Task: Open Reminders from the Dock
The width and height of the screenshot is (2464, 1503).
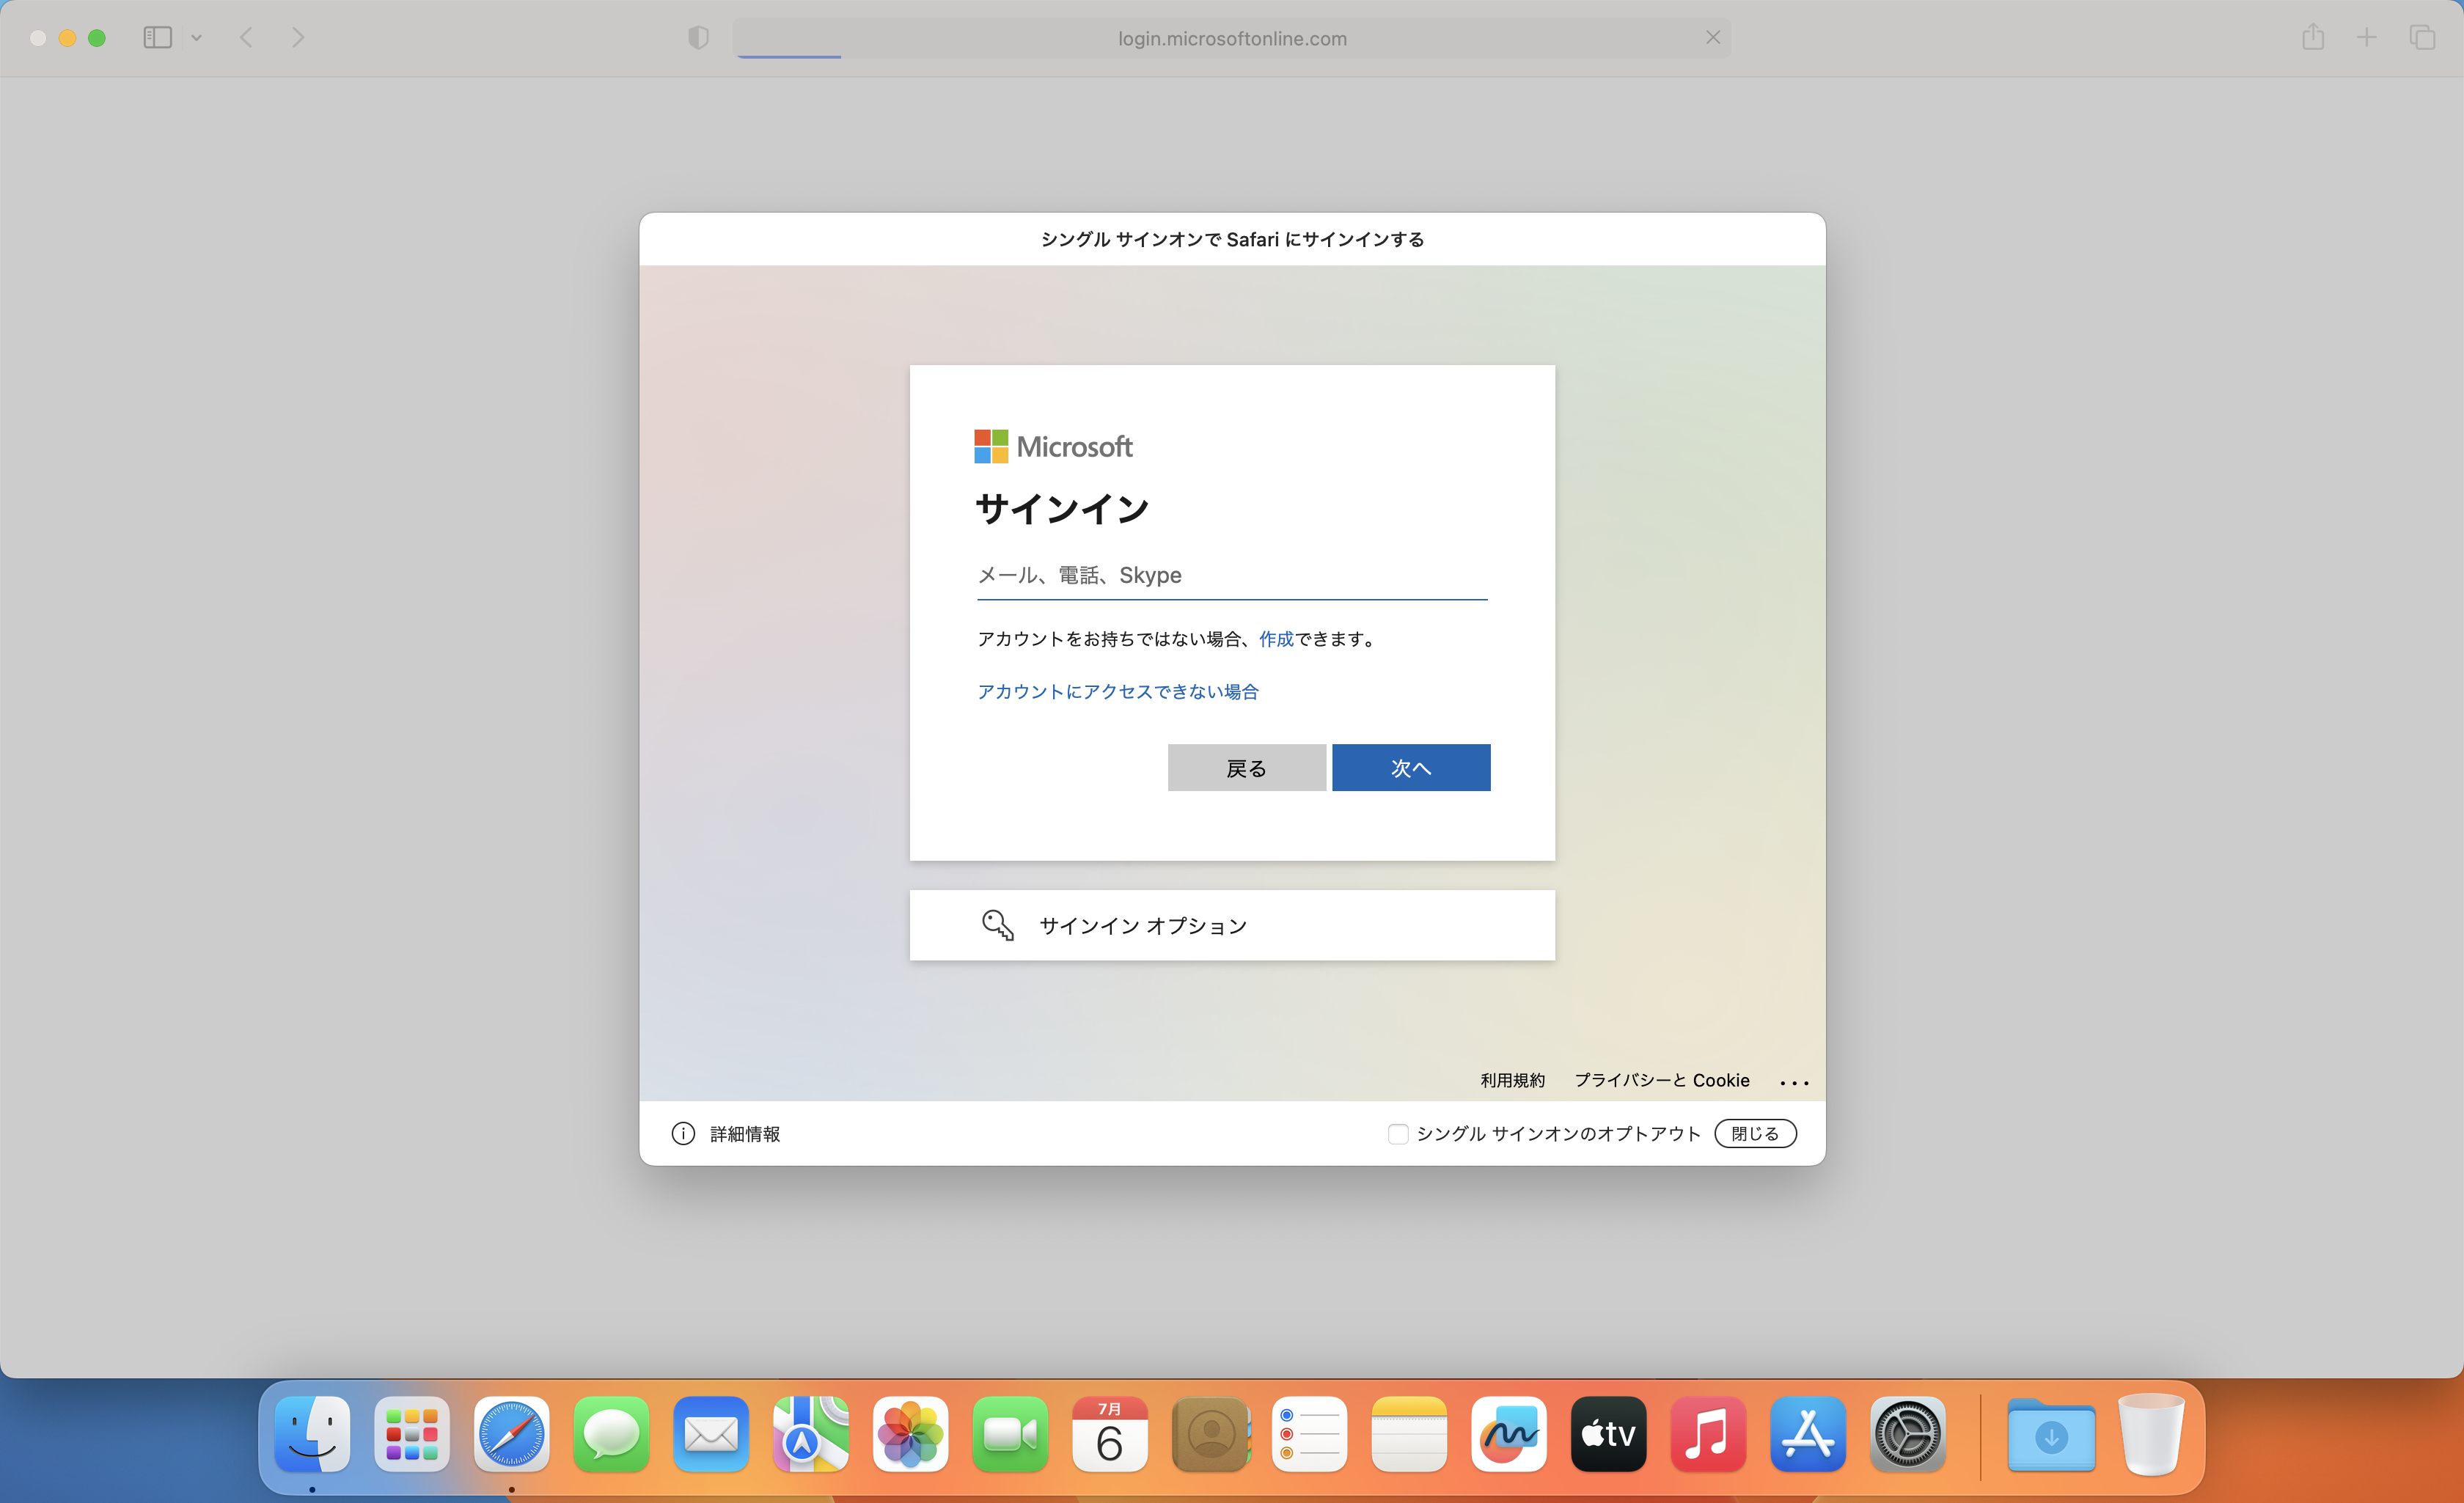Action: (1309, 1434)
